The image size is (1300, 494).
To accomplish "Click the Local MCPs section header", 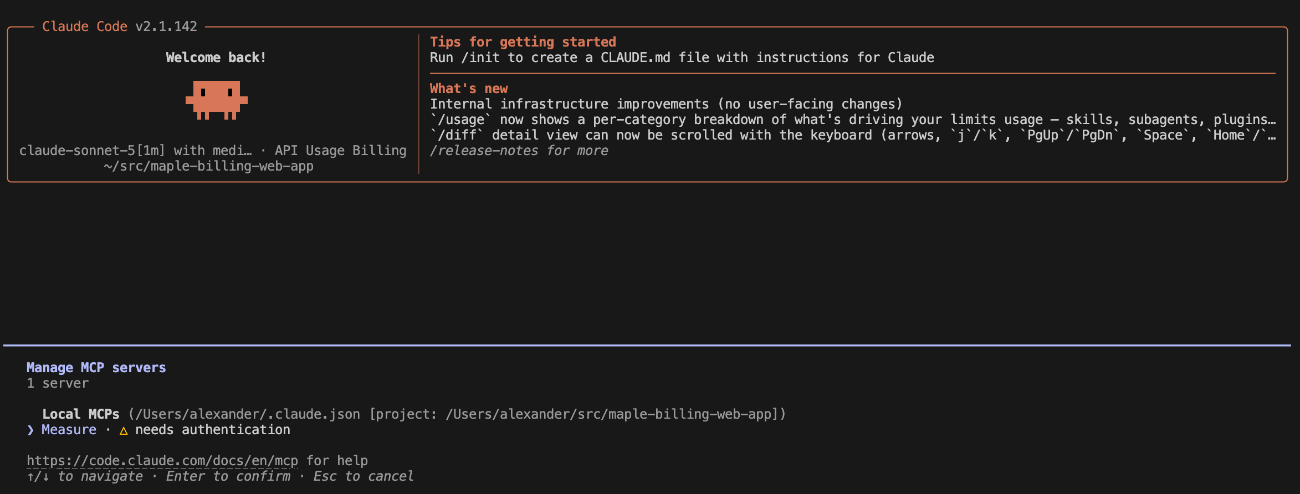I will click(x=81, y=414).
